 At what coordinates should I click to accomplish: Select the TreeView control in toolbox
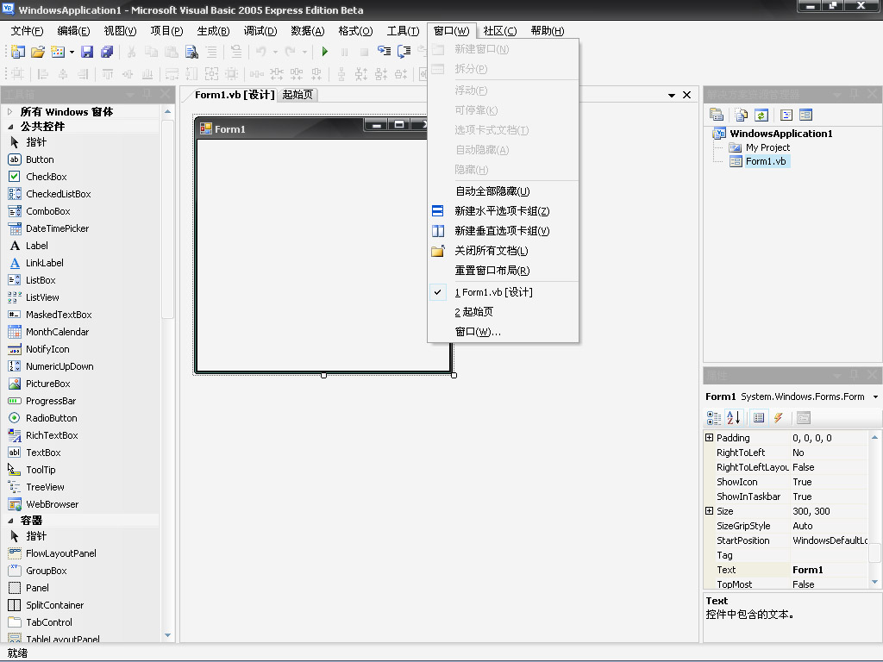pos(36,487)
